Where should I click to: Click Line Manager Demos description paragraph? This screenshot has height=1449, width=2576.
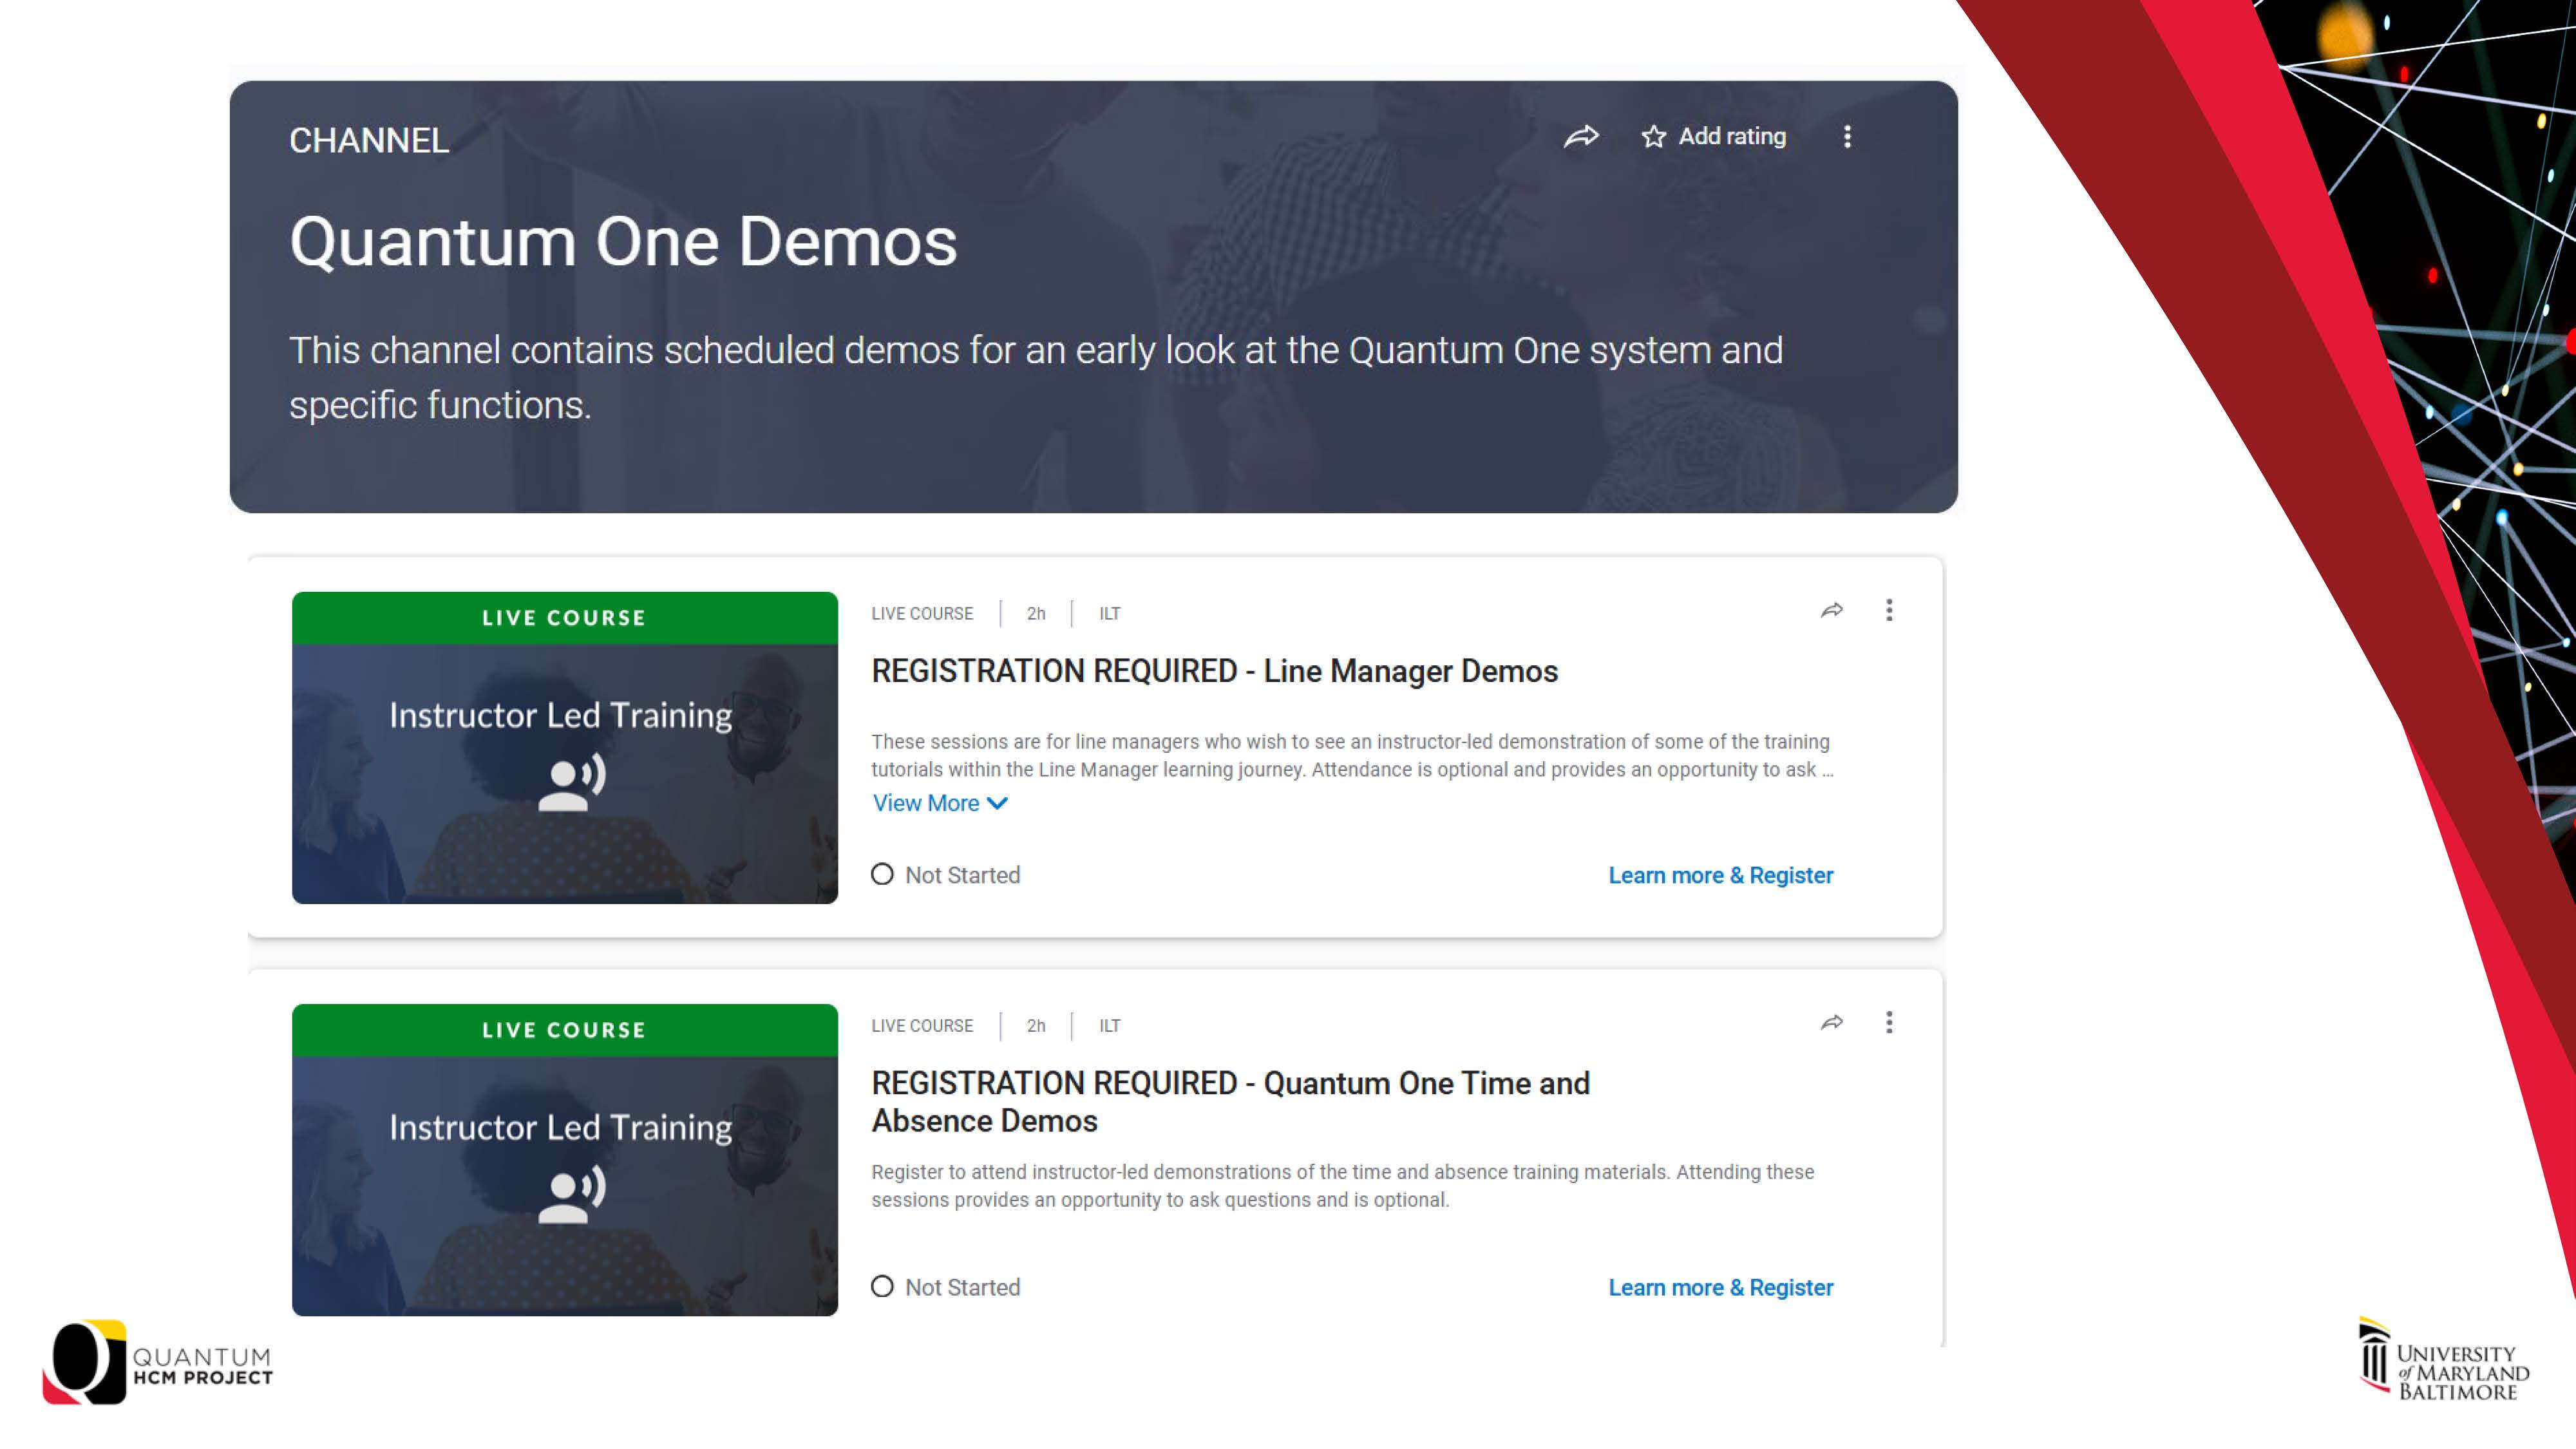click(x=1352, y=756)
